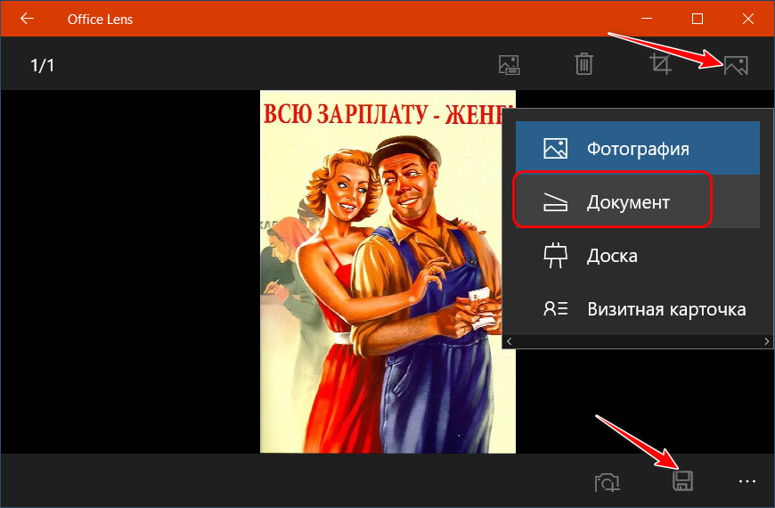Close the Office Lens window
This screenshot has width=775, height=508.
pyautogui.click(x=748, y=19)
